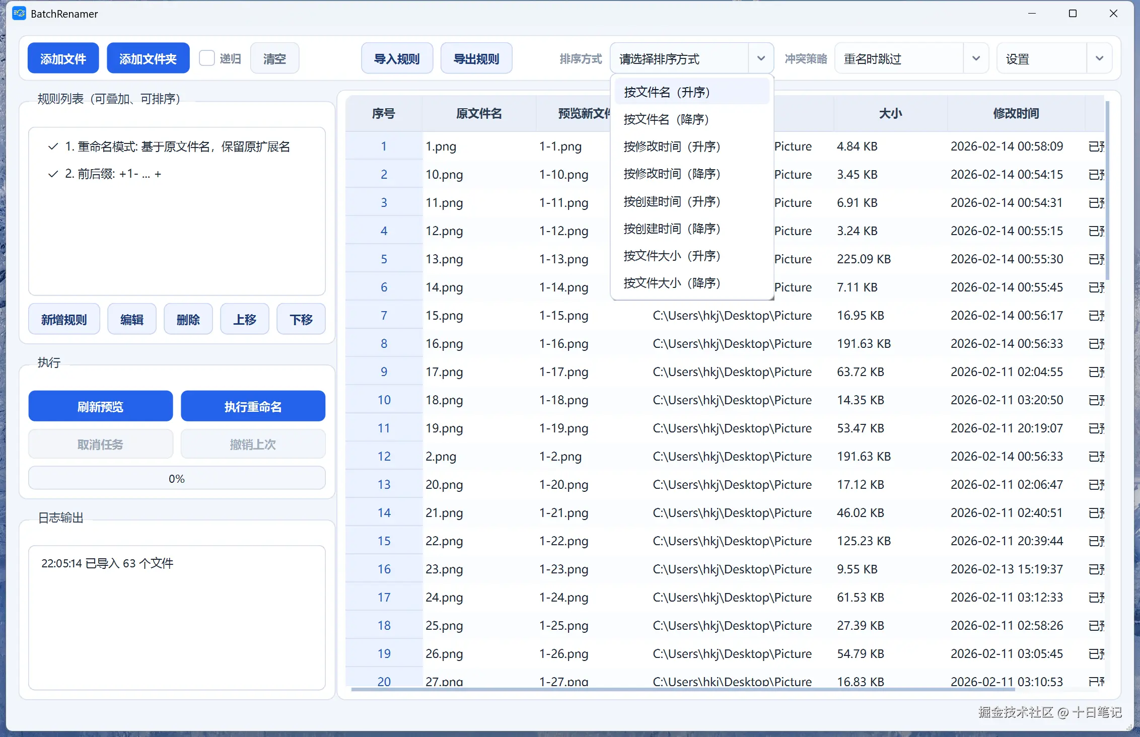1140x737 pixels.
Task: Choose 按修改时间（升序） from list
Action: coord(672,146)
